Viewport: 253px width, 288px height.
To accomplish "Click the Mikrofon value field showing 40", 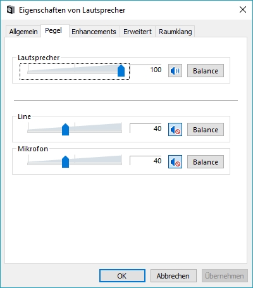I will click(145, 161).
